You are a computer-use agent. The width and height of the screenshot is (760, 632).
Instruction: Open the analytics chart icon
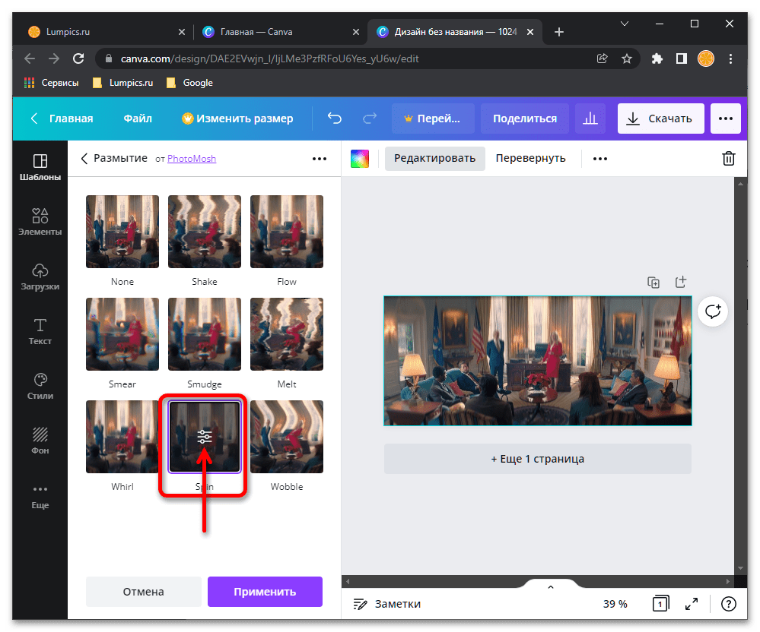tap(590, 118)
